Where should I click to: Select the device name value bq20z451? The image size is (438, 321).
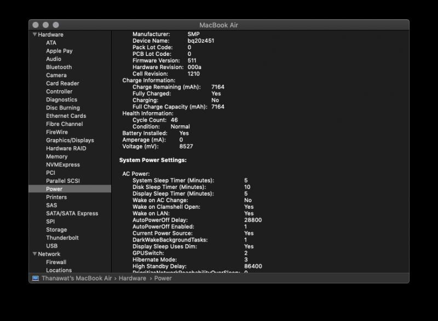pos(201,41)
